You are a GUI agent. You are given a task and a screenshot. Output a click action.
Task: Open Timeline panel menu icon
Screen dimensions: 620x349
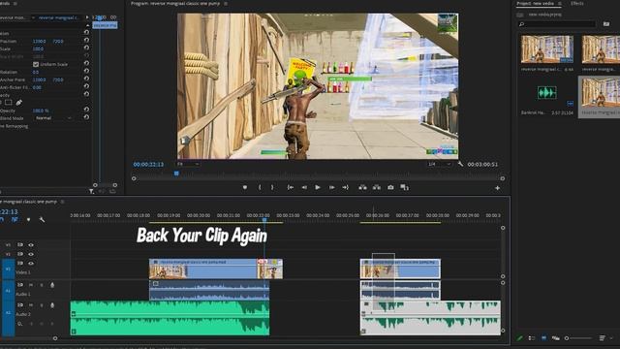(x=62, y=202)
